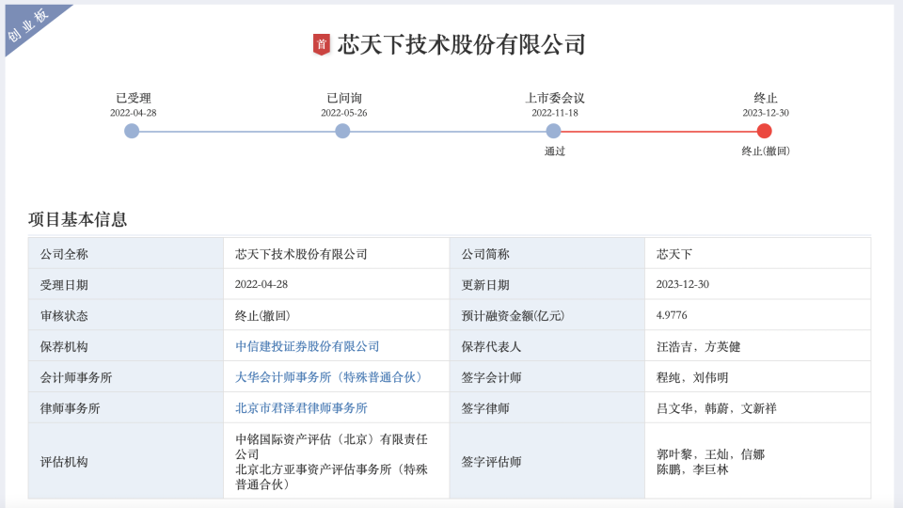Click the 通过 result text below the timeline
903x508 pixels.
555,151
